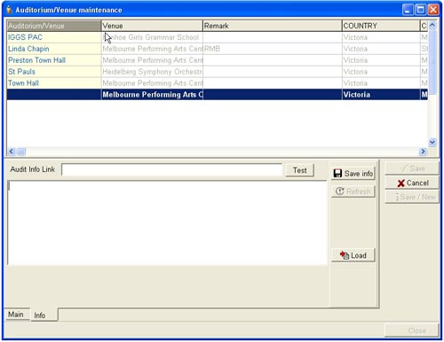
Task: Click the empty auditorium cell in selected row
Action: (54, 95)
